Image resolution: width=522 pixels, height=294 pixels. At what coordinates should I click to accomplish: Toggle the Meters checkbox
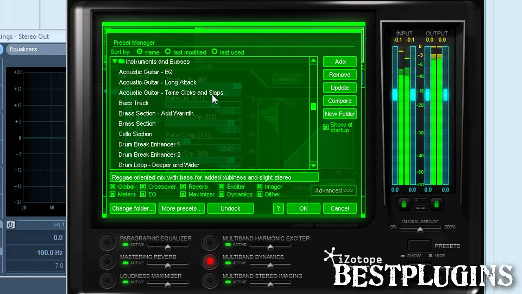click(113, 194)
